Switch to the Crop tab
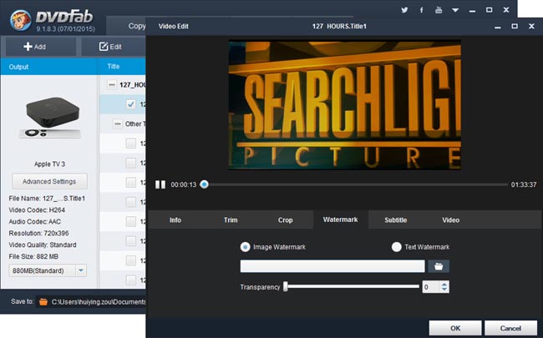The height and width of the screenshot is (338, 543). tap(286, 220)
